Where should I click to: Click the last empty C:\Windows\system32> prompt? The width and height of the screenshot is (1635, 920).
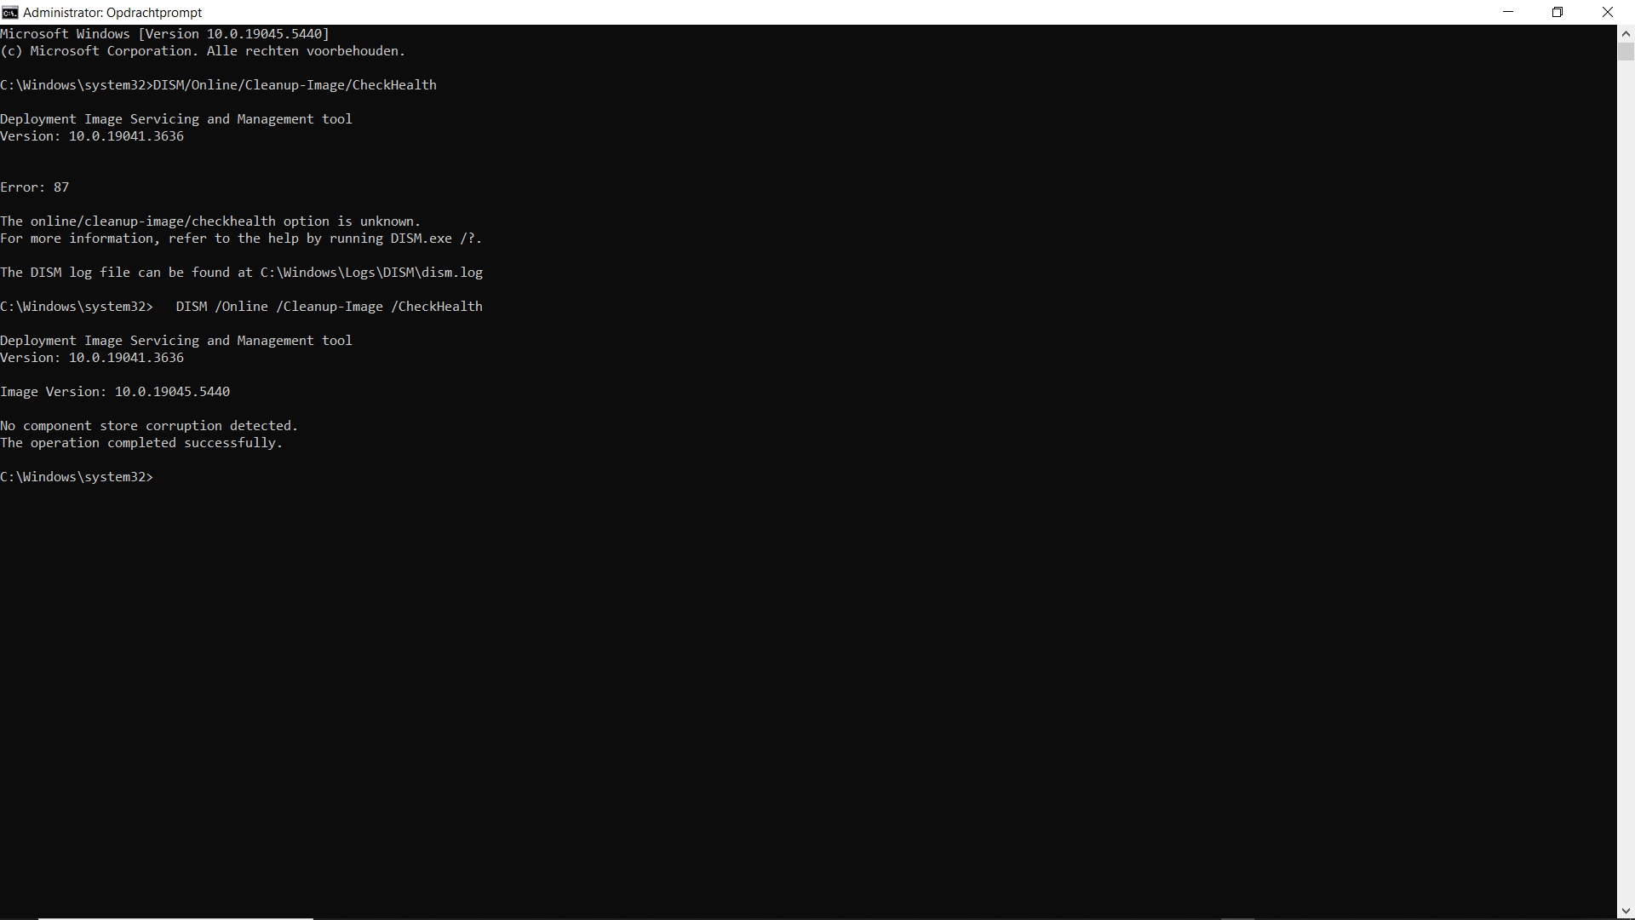click(77, 477)
